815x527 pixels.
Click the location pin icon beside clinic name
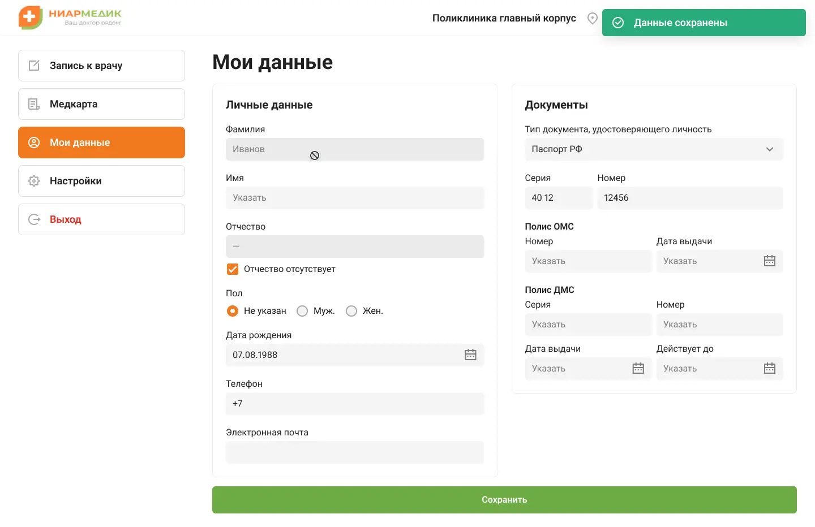tap(593, 18)
